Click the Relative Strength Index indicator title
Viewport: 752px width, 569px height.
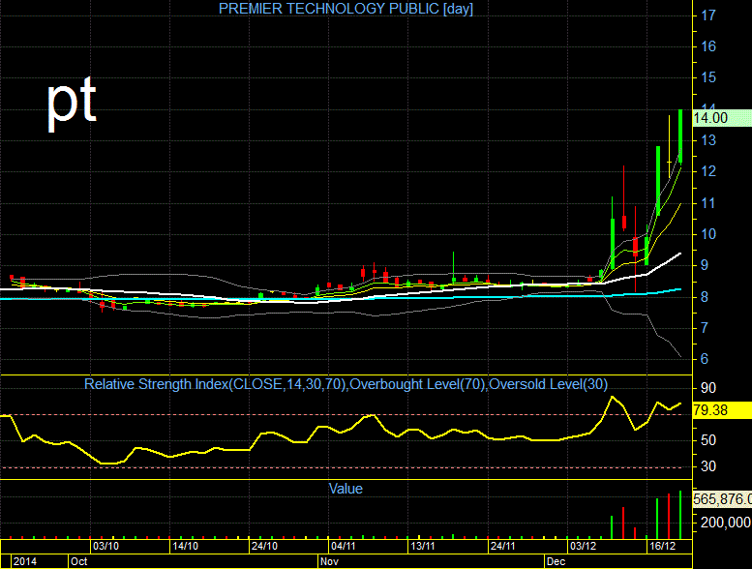coord(346,384)
